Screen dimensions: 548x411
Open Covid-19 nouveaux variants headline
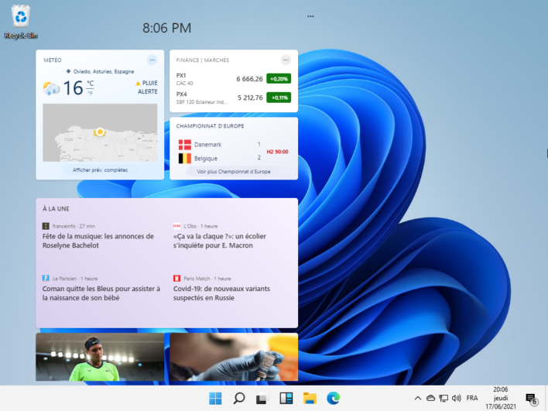coord(221,293)
